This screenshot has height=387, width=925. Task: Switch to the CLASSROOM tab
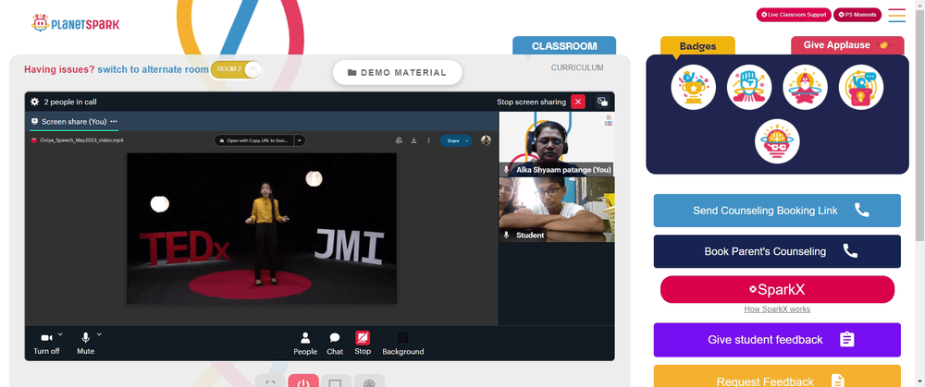pyautogui.click(x=564, y=45)
